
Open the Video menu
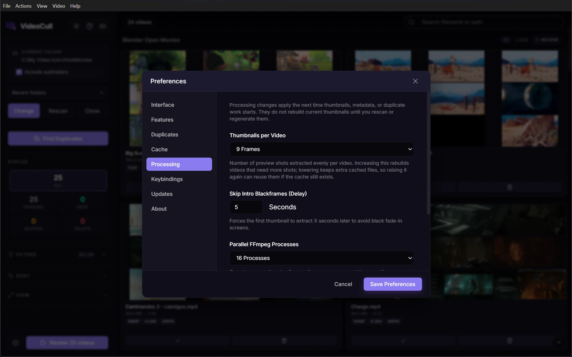point(59,6)
